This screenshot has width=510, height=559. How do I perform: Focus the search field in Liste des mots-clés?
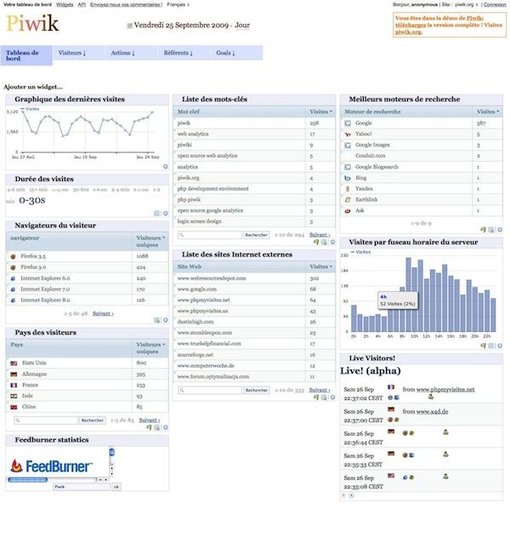pos(210,235)
